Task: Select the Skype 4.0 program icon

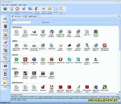Action: (x=69, y=60)
